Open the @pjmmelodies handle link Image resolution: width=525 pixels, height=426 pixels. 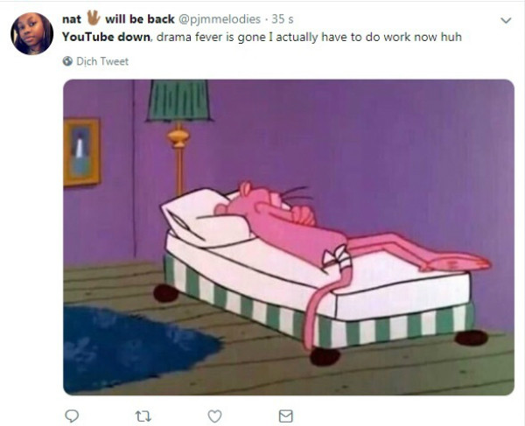[x=220, y=19]
